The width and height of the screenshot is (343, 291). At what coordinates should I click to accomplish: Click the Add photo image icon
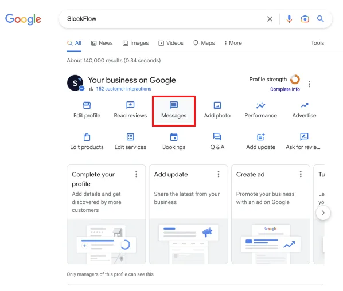217,105
